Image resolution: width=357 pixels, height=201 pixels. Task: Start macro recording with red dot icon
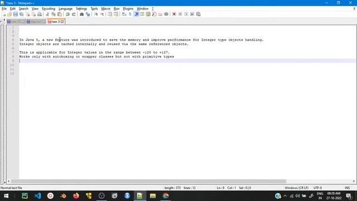[x=174, y=14]
